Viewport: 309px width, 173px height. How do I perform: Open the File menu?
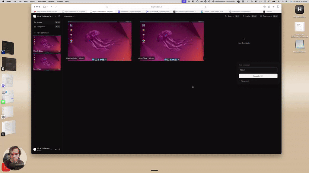tap(15, 2)
